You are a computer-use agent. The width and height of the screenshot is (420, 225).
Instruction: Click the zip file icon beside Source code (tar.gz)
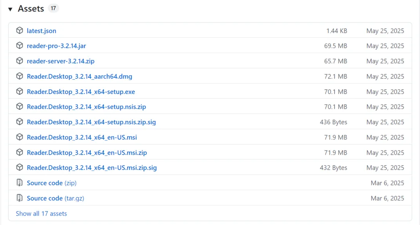(19, 198)
